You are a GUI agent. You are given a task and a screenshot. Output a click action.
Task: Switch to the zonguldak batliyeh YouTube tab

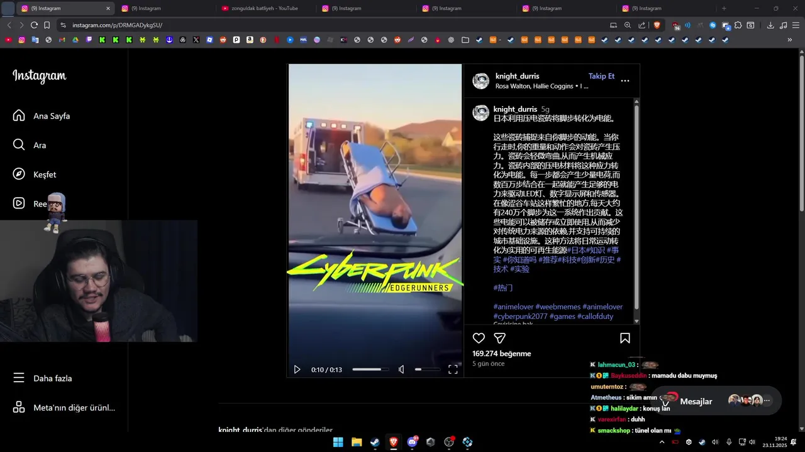[265, 8]
